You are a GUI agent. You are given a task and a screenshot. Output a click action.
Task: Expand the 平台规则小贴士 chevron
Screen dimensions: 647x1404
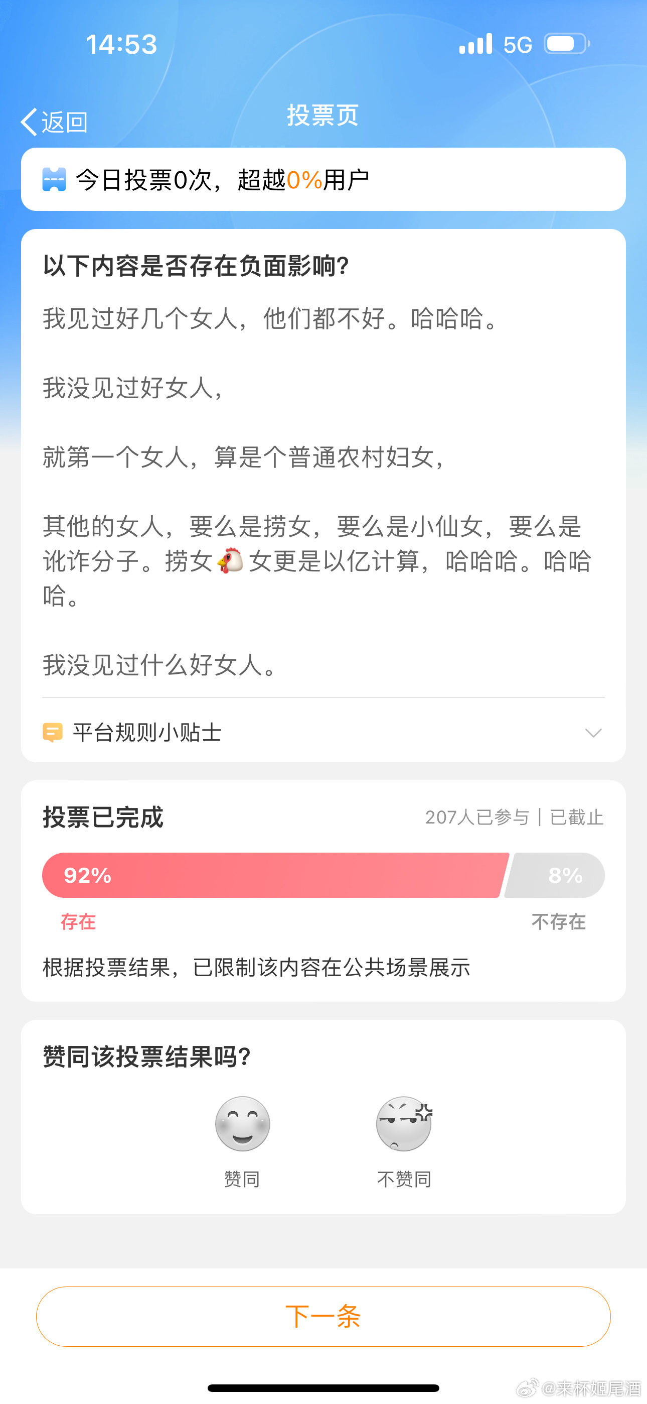click(x=593, y=733)
